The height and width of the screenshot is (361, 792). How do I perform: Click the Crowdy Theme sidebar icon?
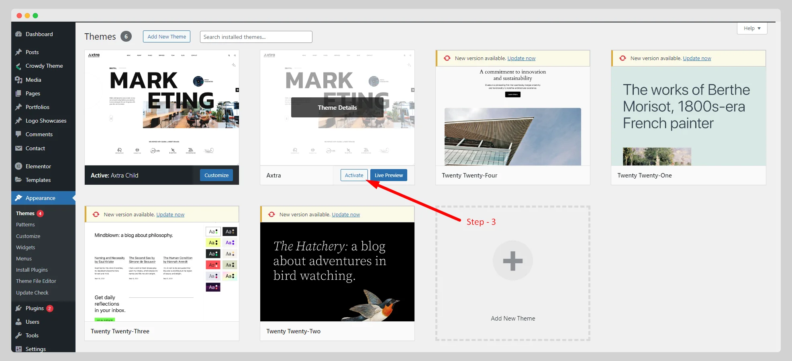(x=18, y=66)
